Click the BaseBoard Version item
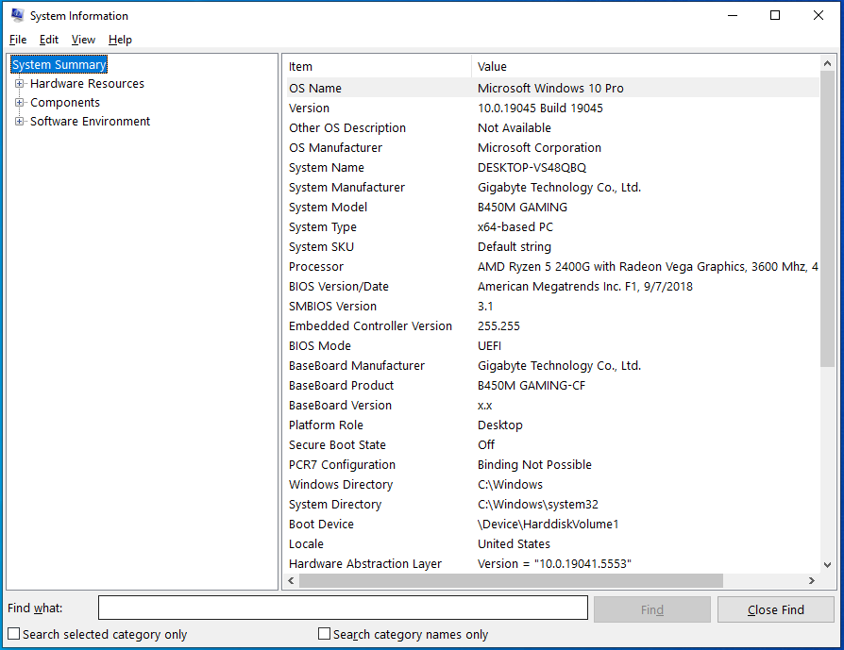Screen dimensions: 844x650 (340, 406)
